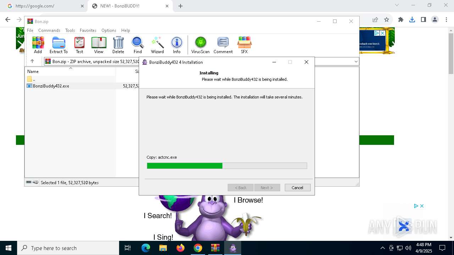The image size is (454, 255).
Task: Click the SFX toolbar icon
Action: point(244,45)
